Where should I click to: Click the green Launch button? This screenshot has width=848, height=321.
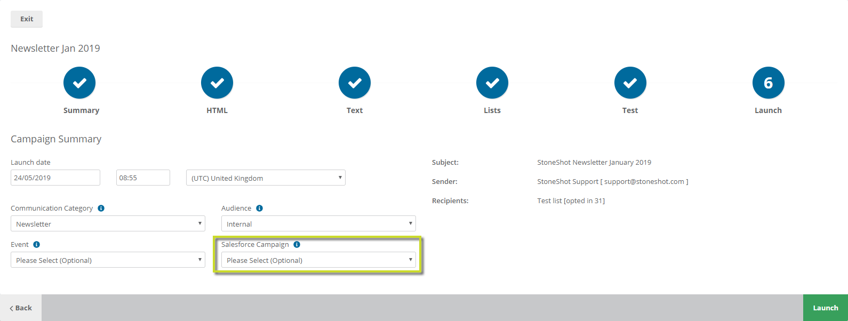[826, 308]
